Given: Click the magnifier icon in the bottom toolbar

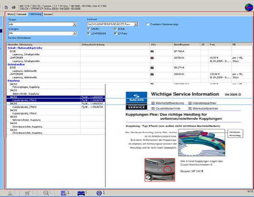Looking at the screenshot, I should 47,193.
